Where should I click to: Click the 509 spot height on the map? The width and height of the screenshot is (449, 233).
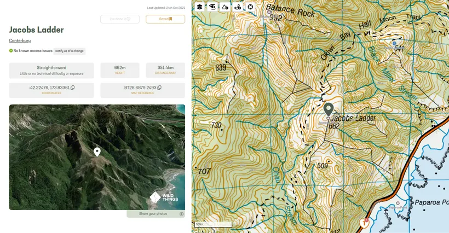323,165
